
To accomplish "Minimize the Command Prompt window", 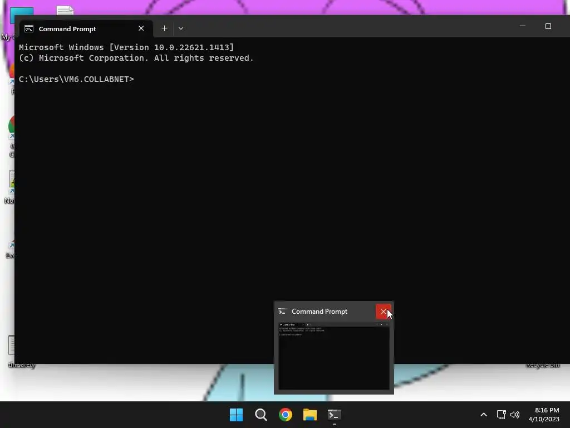I will tap(522, 26).
